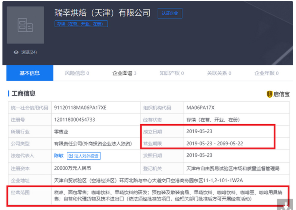The width and height of the screenshot is (296, 210).
Task: Click the 存续（在营、开业、在册）status tag
Action: point(81,24)
